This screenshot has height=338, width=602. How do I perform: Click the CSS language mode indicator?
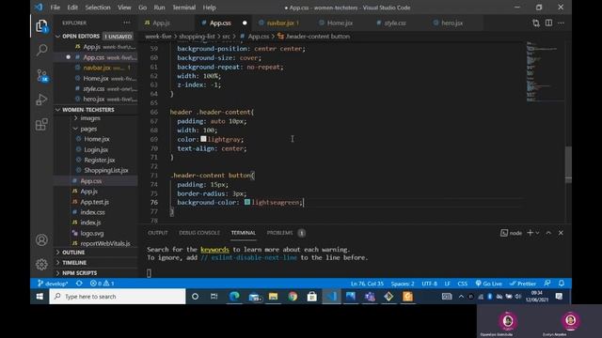pyautogui.click(x=462, y=284)
